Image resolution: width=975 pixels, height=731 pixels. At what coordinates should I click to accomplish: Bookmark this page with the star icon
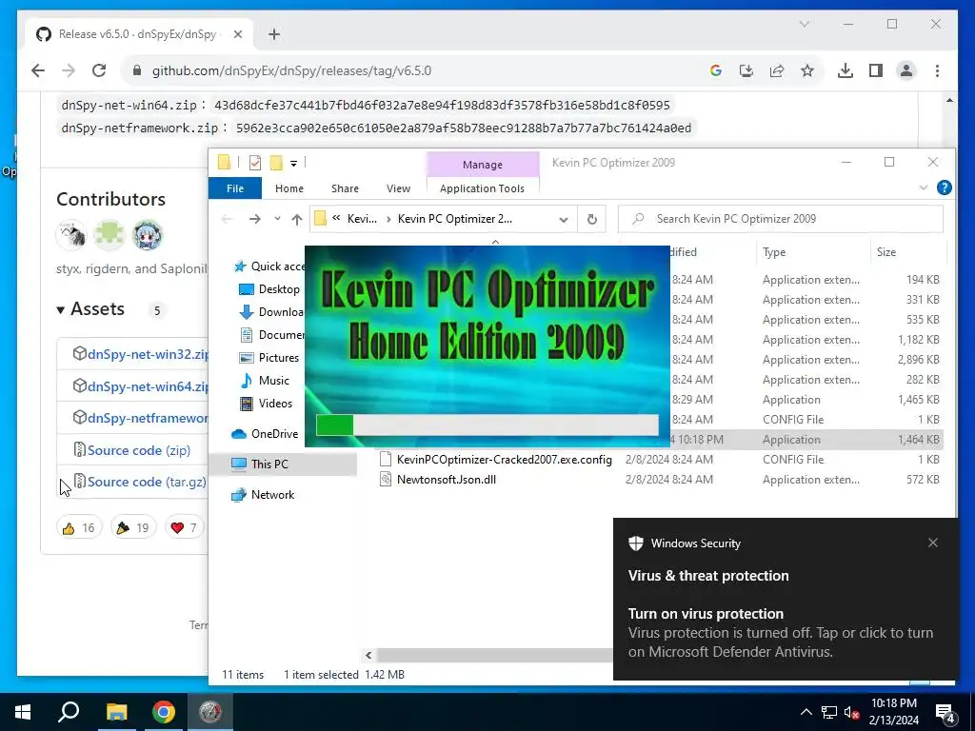807,70
